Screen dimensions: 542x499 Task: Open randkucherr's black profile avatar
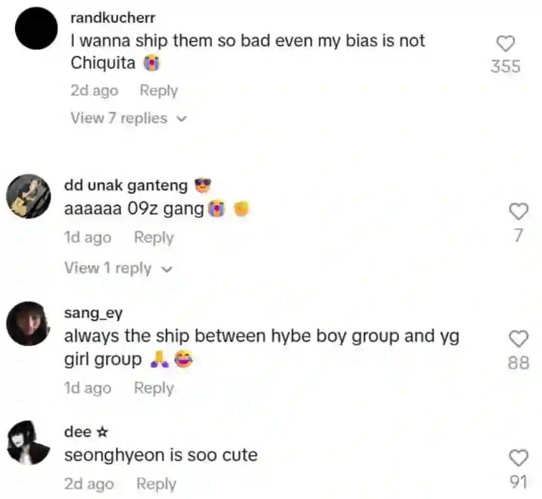tap(37, 28)
